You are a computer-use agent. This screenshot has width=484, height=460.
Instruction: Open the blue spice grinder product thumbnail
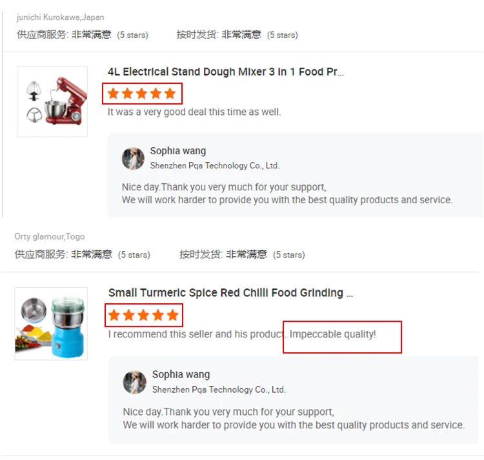point(51,324)
